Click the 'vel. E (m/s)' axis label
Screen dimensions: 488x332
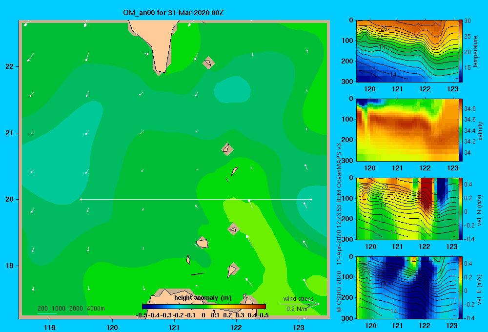pos(480,289)
